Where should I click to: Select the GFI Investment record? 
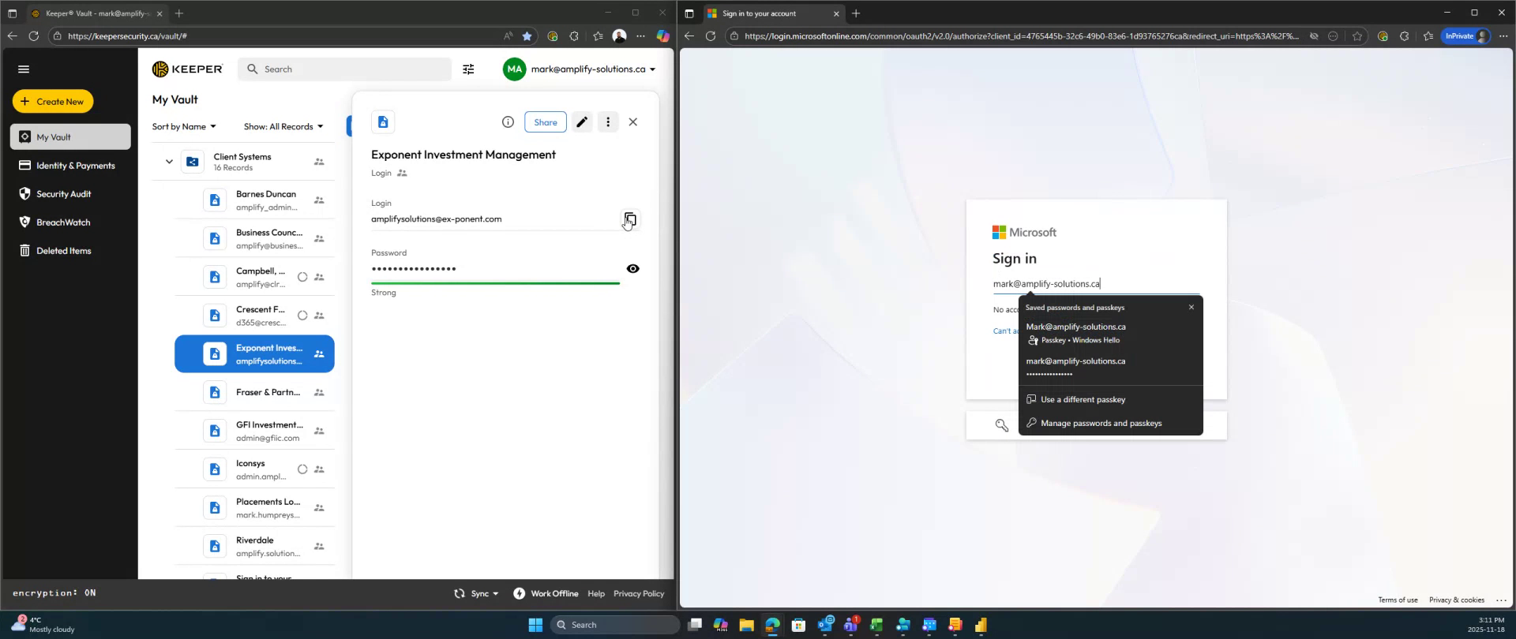(254, 431)
